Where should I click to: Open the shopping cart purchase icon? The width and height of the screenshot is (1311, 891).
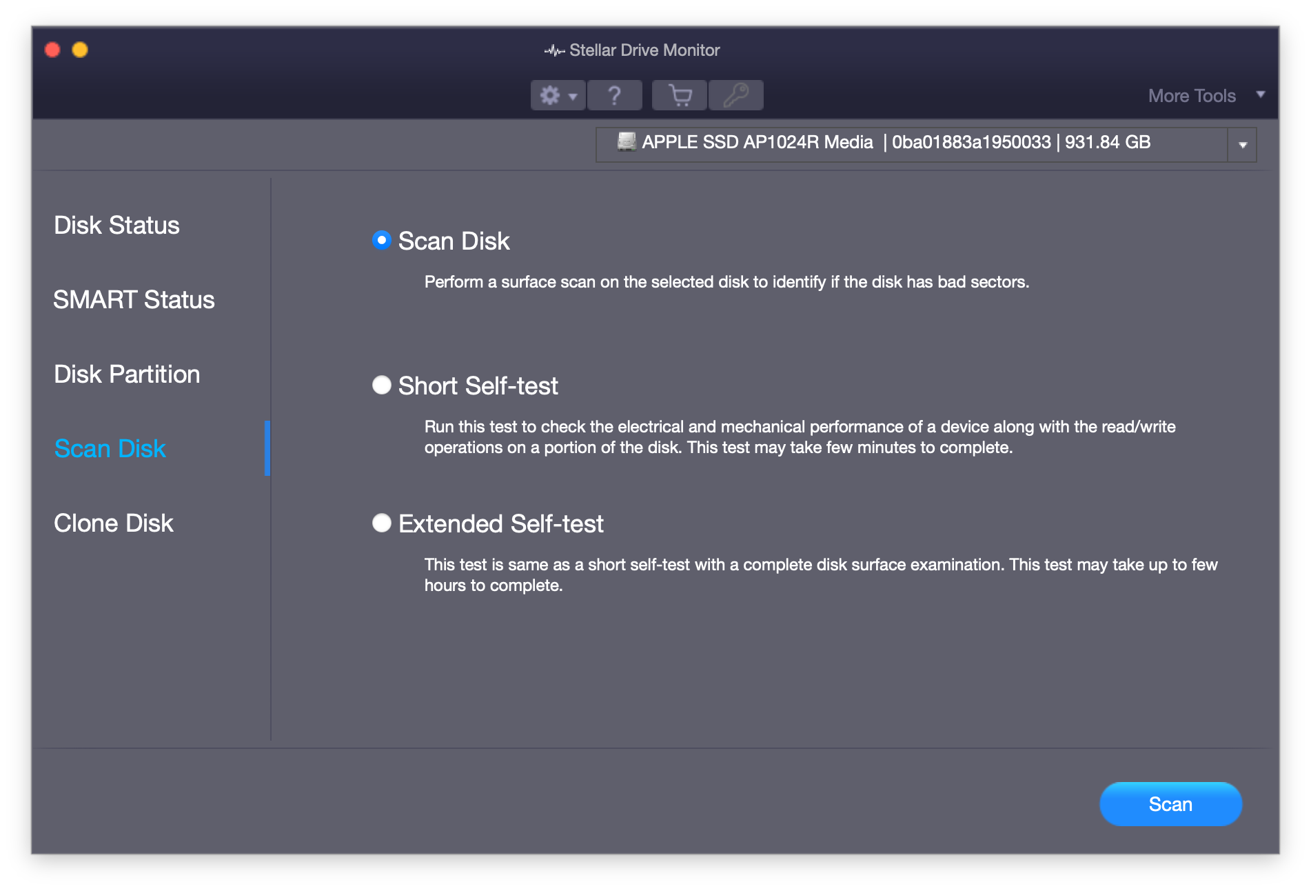pos(680,95)
